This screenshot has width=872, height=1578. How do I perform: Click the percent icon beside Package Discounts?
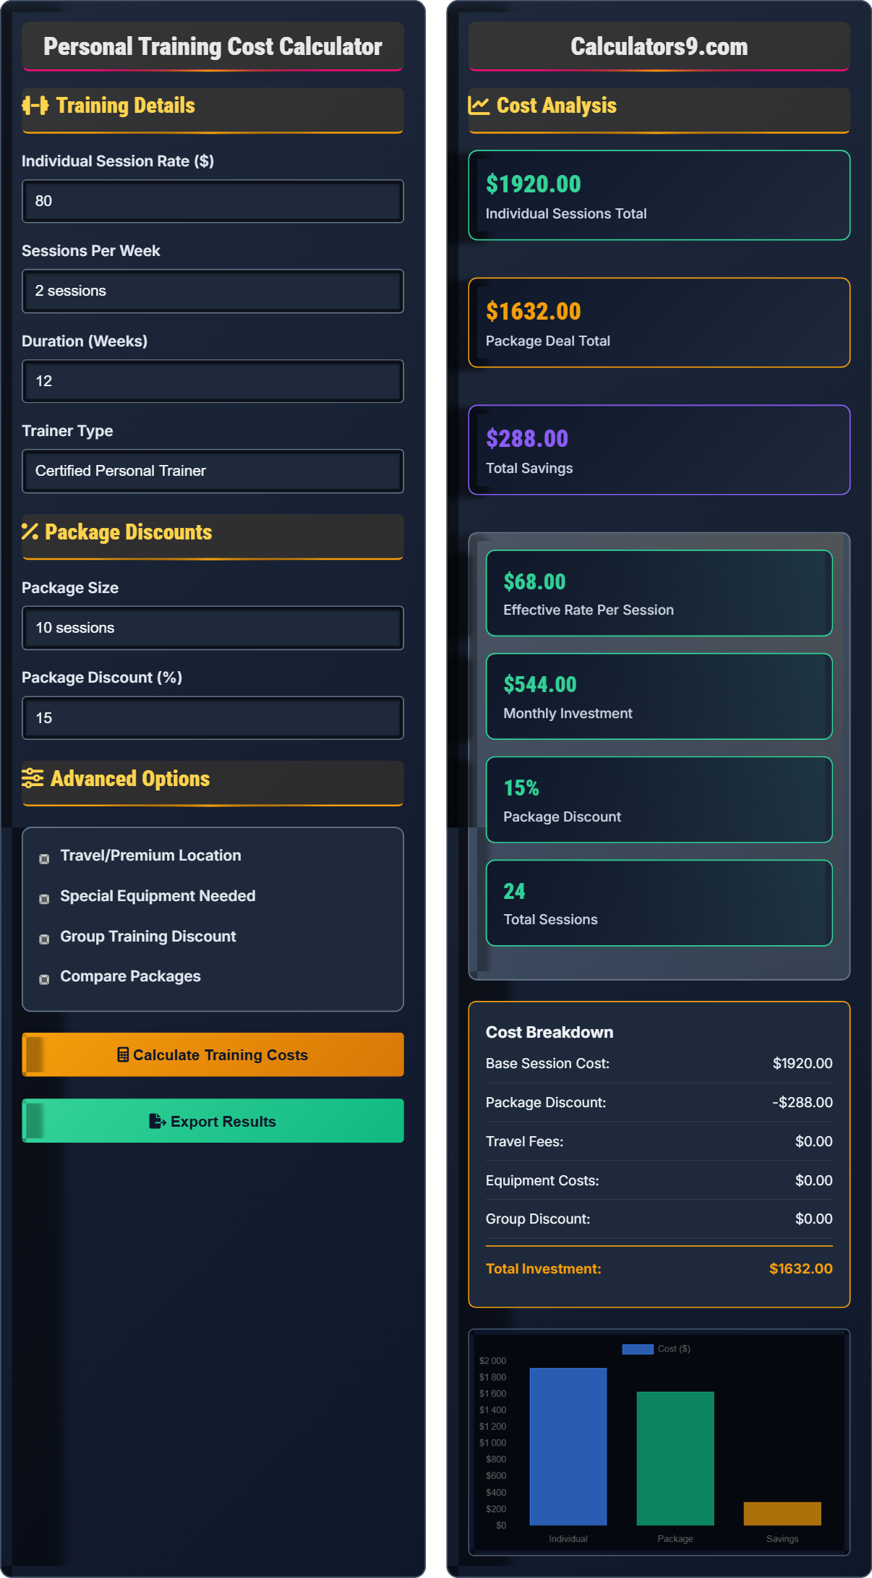(30, 532)
